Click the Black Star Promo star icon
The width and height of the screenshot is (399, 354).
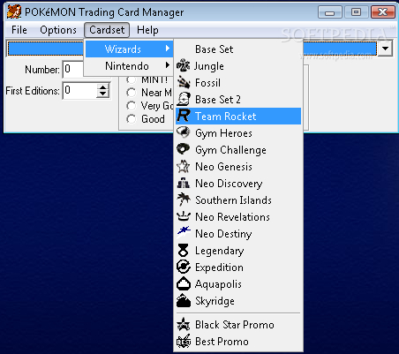click(184, 324)
